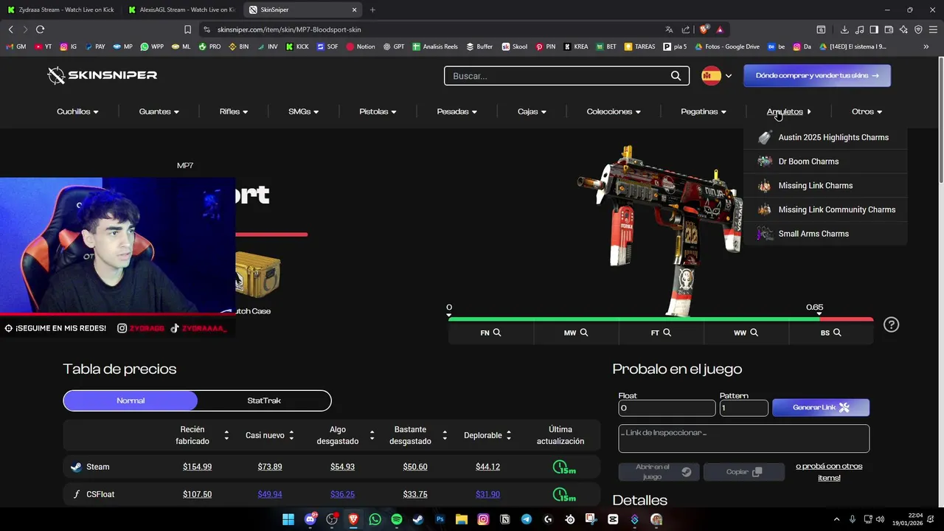Expand the Pegatinas menu
The width and height of the screenshot is (944, 531).
tap(704, 111)
